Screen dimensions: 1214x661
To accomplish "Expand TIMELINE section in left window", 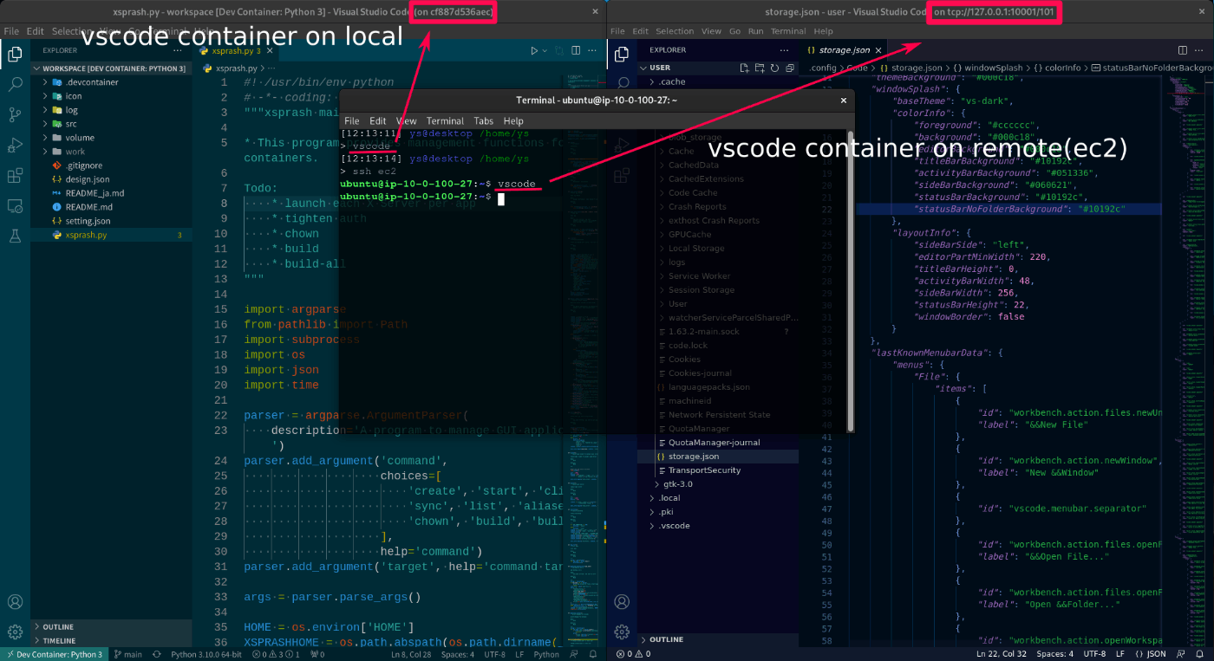I will click(112, 640).
